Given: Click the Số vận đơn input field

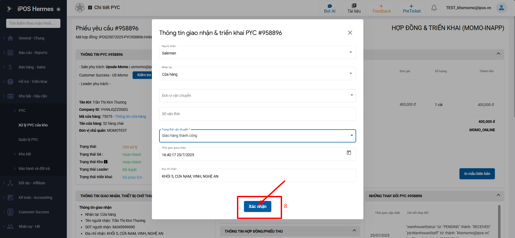Looking at the screenshot, I should (257, 114).
